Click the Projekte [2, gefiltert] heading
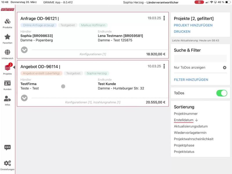 [194, 19]
